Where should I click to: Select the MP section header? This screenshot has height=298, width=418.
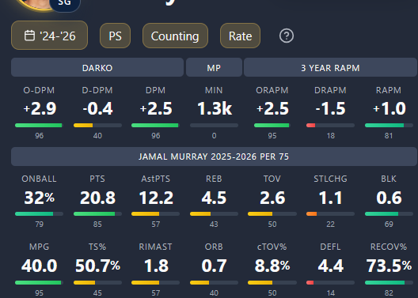[214, 68]
